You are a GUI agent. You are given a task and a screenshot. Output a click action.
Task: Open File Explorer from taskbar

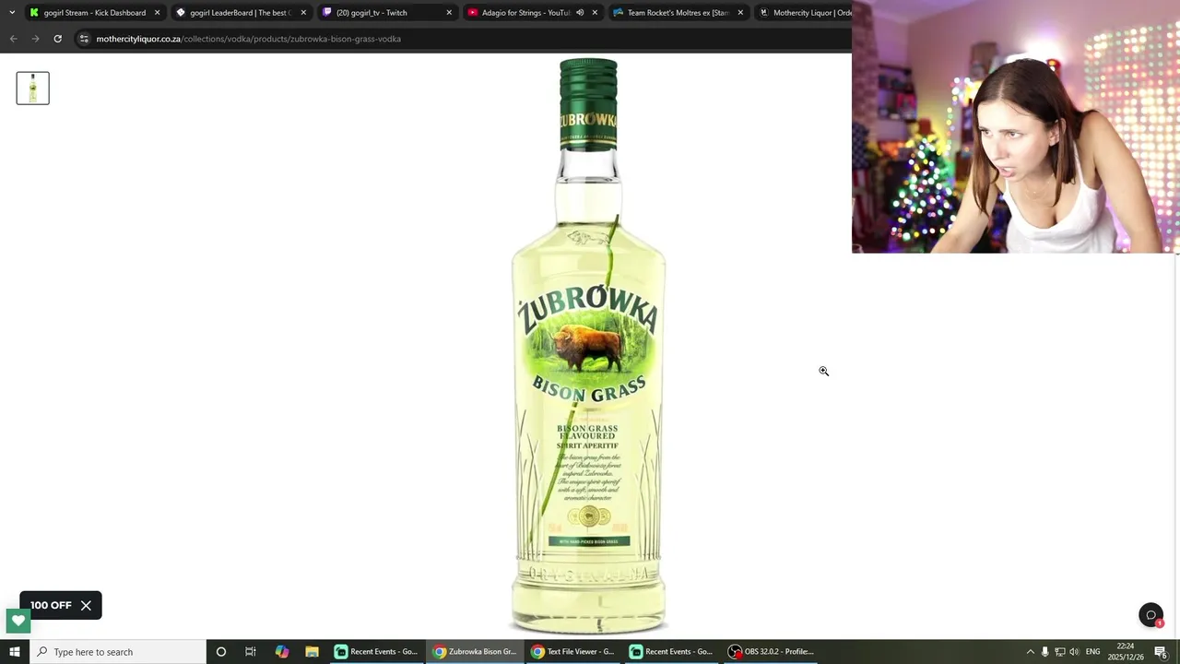(312, 652)
